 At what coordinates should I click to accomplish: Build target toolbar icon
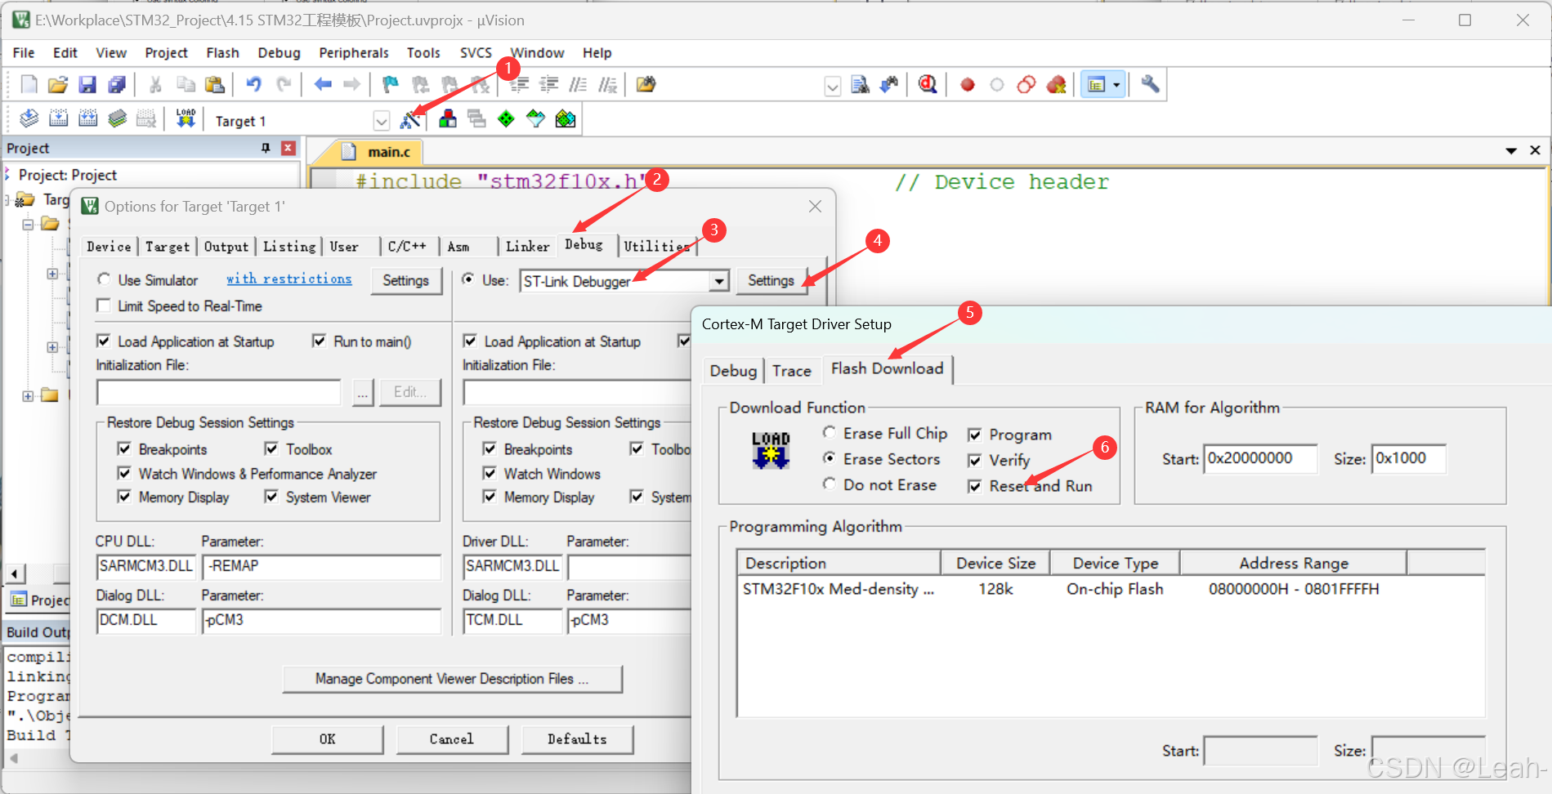[x=58, y=119]
